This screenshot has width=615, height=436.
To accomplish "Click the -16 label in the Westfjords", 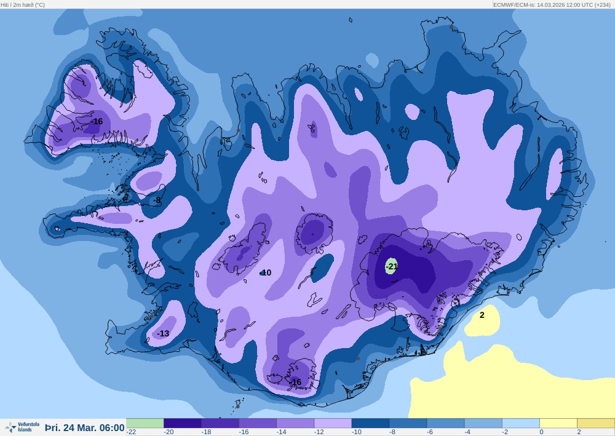I will click(97, 121).
